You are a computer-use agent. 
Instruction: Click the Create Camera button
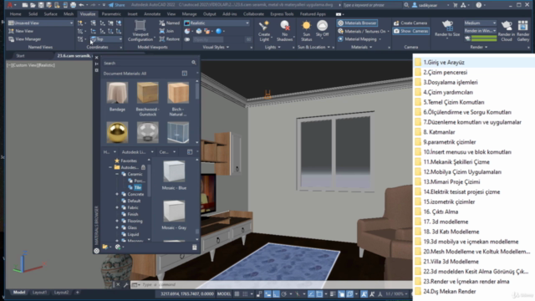pyautogui.click(x=410, y=23)
